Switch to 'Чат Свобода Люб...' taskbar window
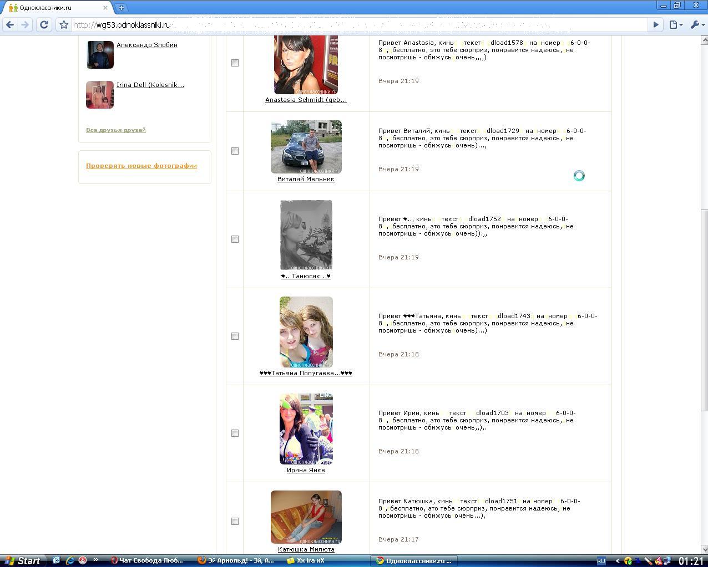 pyautogui.click(x=147, y=560)
